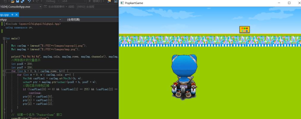This screenshot has width=301, height=119.
Task: Click the PopkartGame window title icon
Action: 122,3
